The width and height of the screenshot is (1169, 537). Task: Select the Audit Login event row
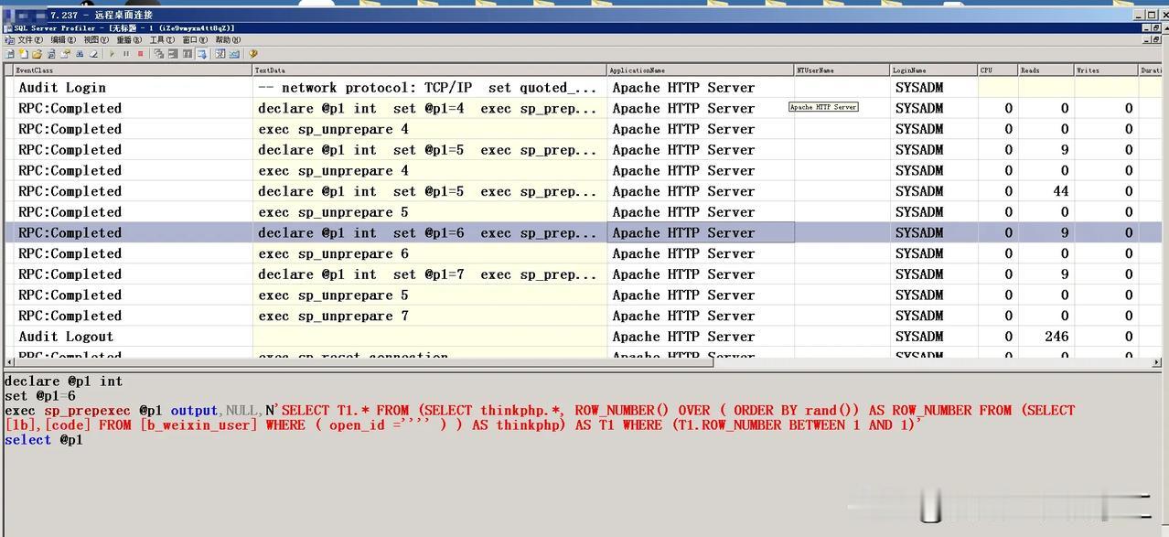coord(585,88)
